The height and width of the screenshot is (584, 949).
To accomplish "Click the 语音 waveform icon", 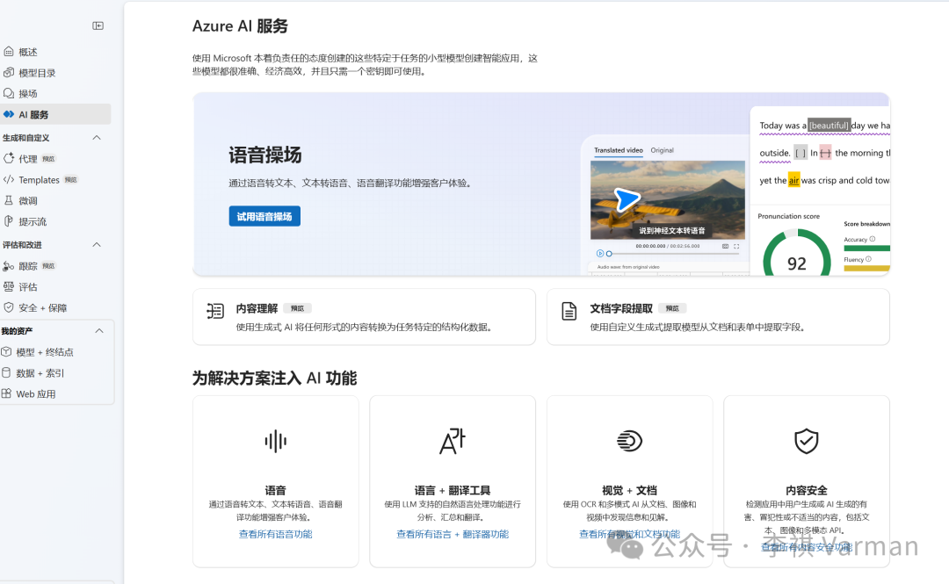I will tap(275, 441).
